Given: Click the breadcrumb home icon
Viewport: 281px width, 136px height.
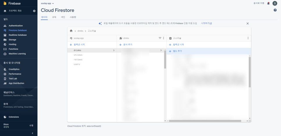Looking at the screenshot, I should coord(71,31).
